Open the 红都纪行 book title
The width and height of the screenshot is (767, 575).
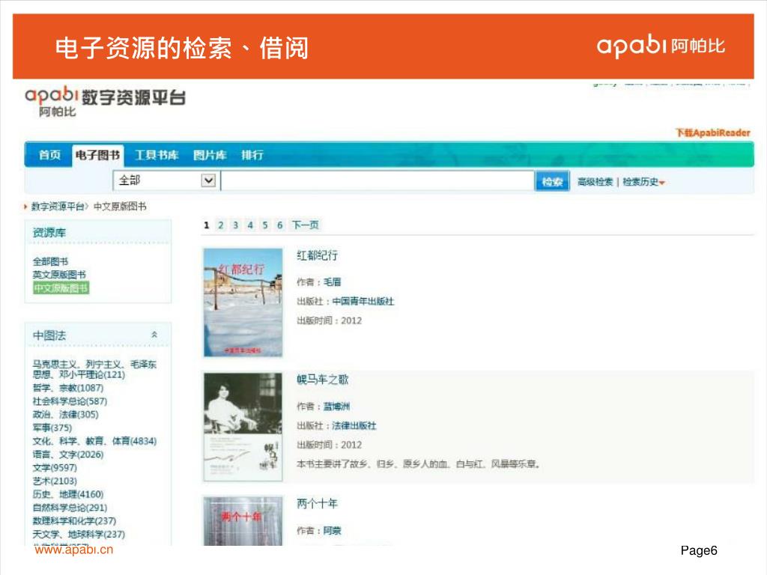[x=317, y=255]
